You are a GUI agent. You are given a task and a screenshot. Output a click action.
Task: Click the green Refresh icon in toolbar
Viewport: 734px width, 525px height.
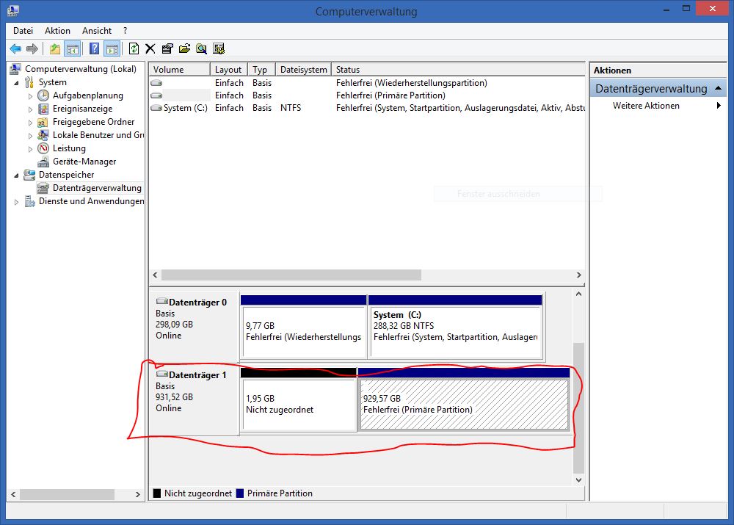[134, 48]
